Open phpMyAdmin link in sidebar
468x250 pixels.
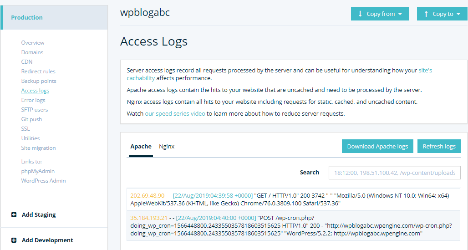[x=38, y=171]
